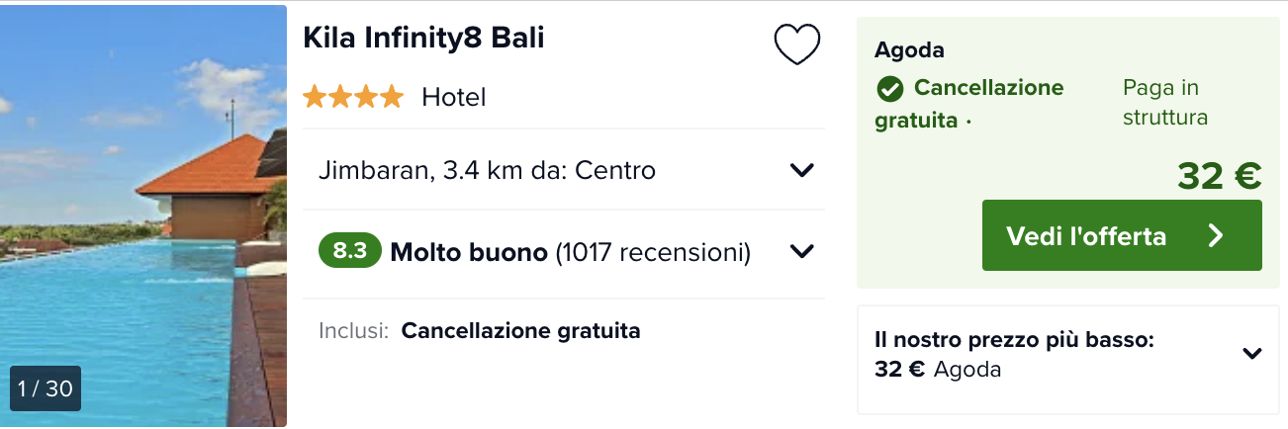The height and width of the screenshot is (429, 1288).
Task: Expand the reviews chevron next to 1017 recensioni
Action: pos(801,252)
